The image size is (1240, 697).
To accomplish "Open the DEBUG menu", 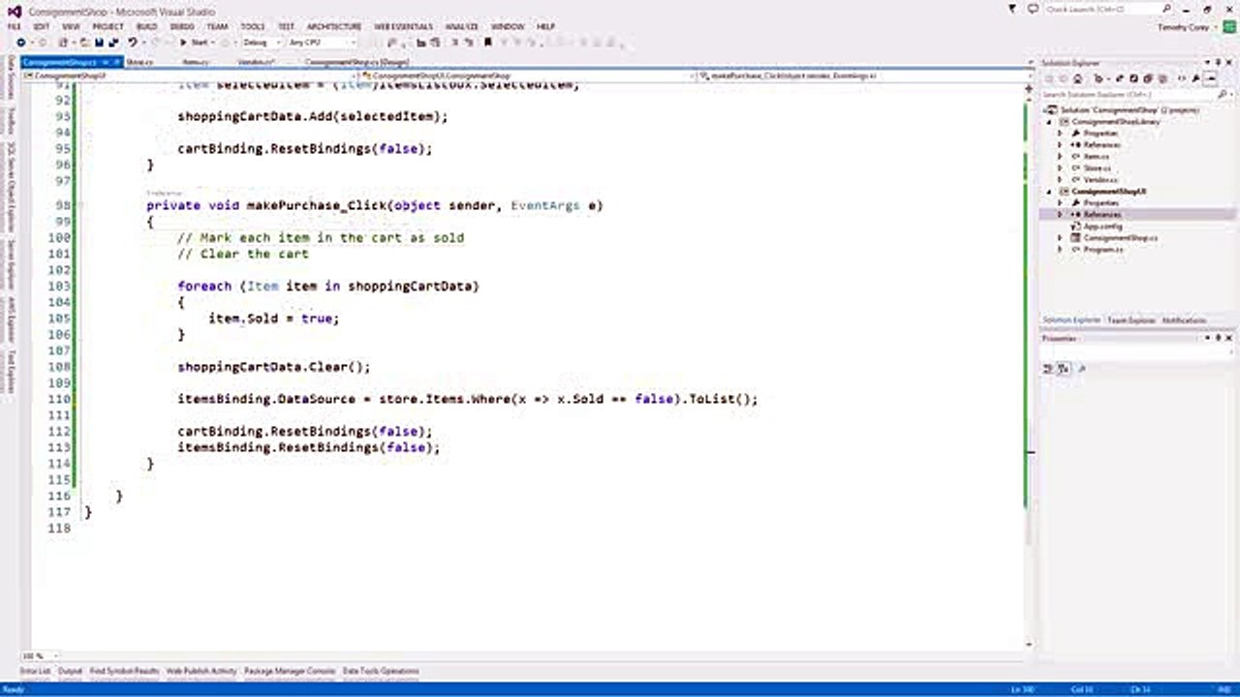I will (x=182, y=26).
